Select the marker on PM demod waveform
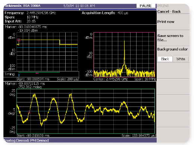 pos(29,112)
